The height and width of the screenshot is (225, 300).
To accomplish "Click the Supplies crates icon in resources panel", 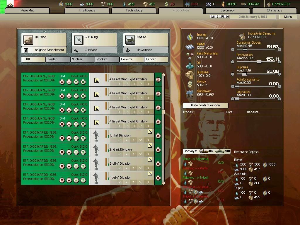I will 190,75.
